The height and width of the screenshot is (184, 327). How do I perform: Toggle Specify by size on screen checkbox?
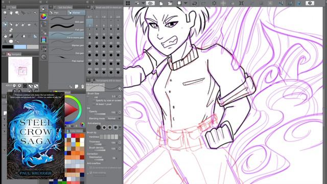pyautogui.click(x=94, y=101)
